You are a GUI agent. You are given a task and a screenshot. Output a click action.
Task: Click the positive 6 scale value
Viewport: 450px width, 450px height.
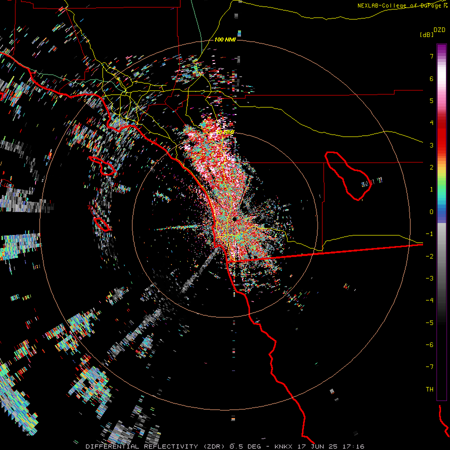(x=431, y=78)
